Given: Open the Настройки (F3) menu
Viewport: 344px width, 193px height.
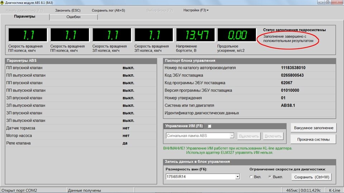Looking at the screenshot, I should pyautogui.click(x=196, y=10).
